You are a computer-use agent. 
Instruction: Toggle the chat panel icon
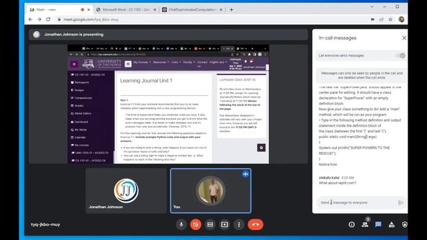378,225
